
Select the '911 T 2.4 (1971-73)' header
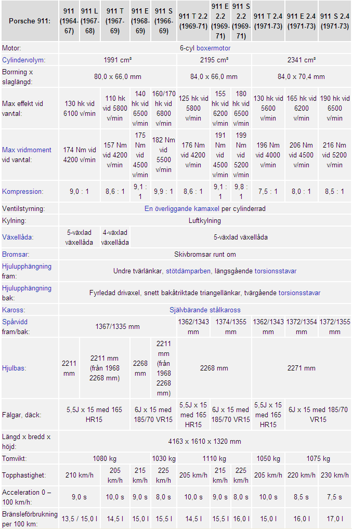pyautogui.click(x=268, y=21)
